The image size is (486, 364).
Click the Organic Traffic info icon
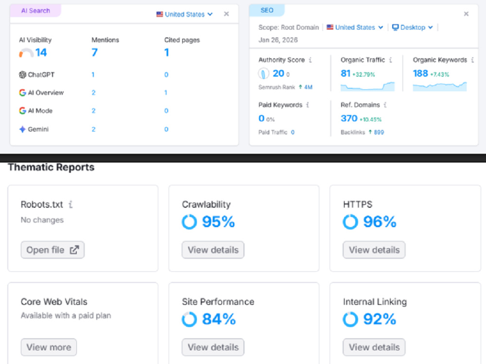click(x=391, y=60)
